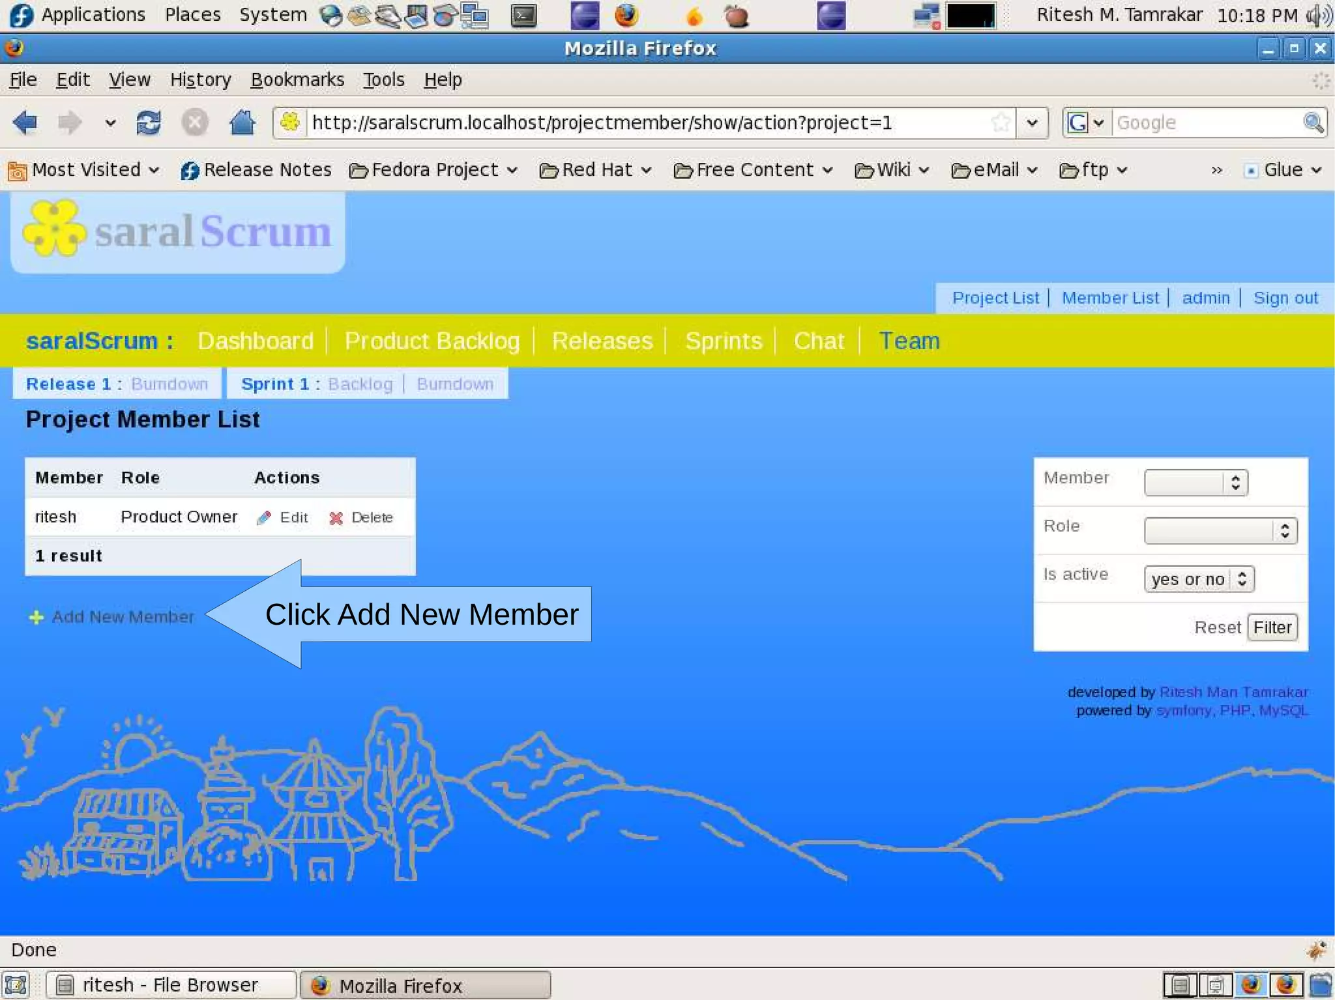
Task: Click the Release Notes bookmark
Action: tap(256, 170)
